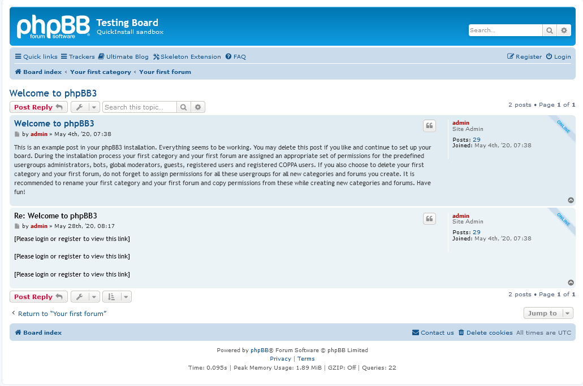Open the Quick links menu
The width and height of the screenshot is (583, 386).
coord(36,57)
